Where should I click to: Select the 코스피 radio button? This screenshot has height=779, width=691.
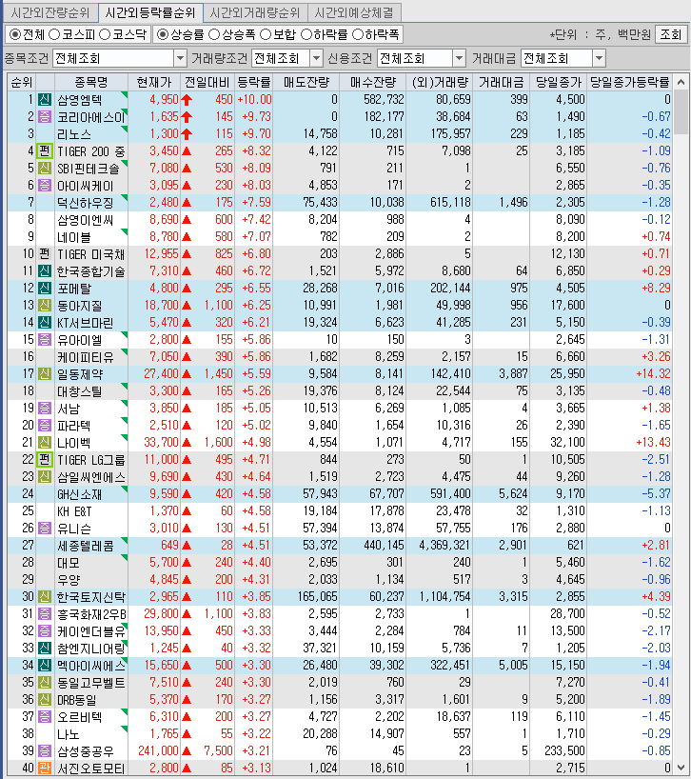point(54,34)
